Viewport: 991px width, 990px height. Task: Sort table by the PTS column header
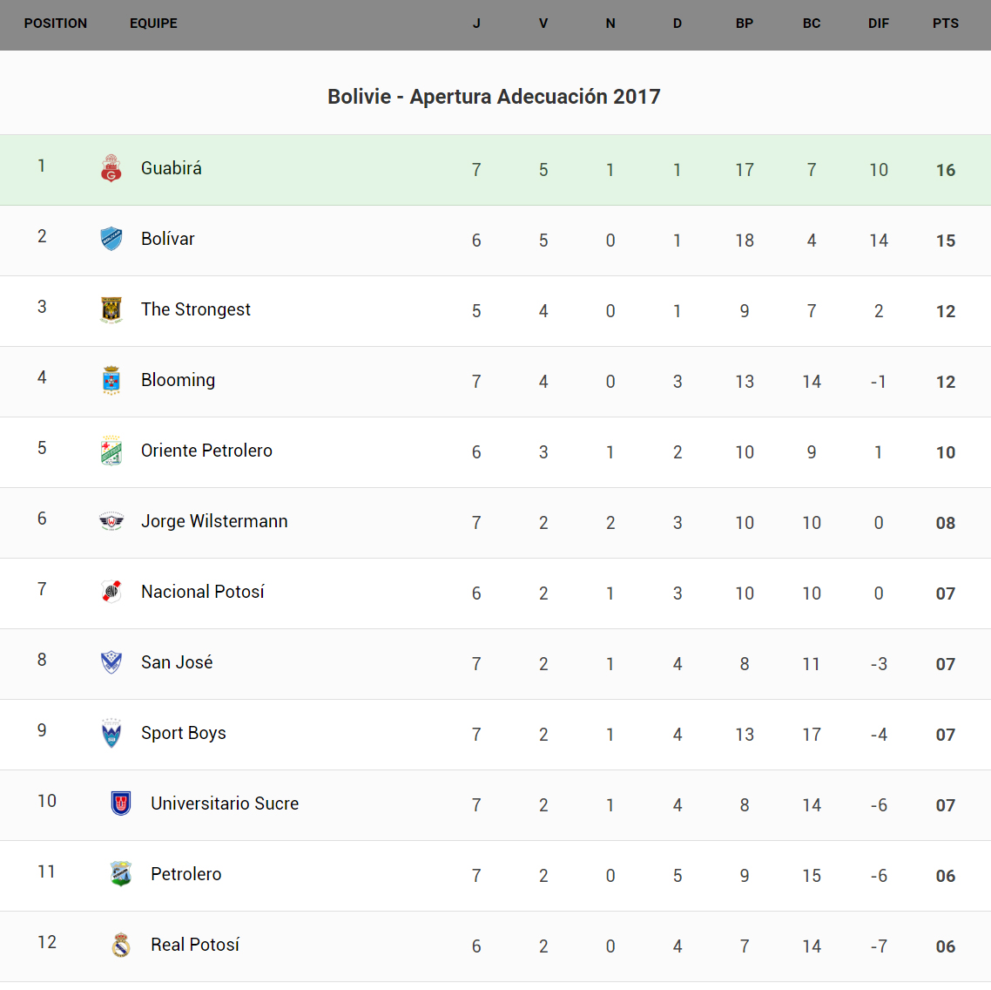[x=945, y=24]
